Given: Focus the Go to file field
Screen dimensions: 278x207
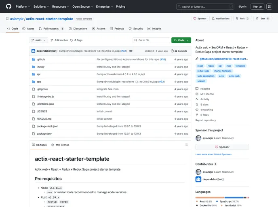Looking at the screenshot, I should tap(151, 40).
